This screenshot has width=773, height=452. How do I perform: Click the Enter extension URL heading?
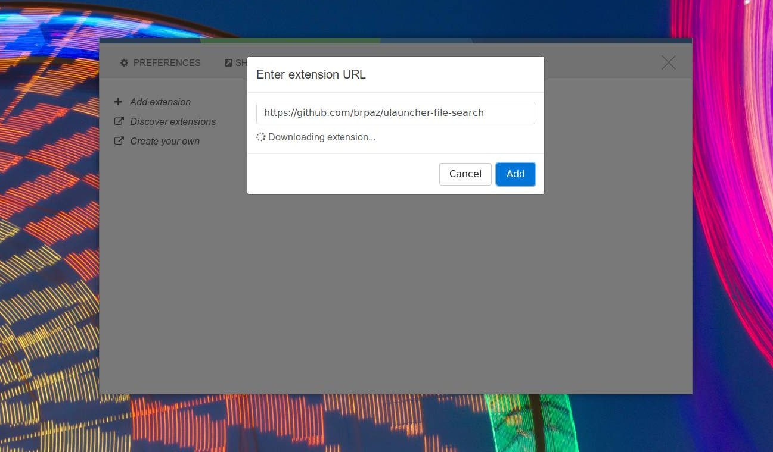311,74
